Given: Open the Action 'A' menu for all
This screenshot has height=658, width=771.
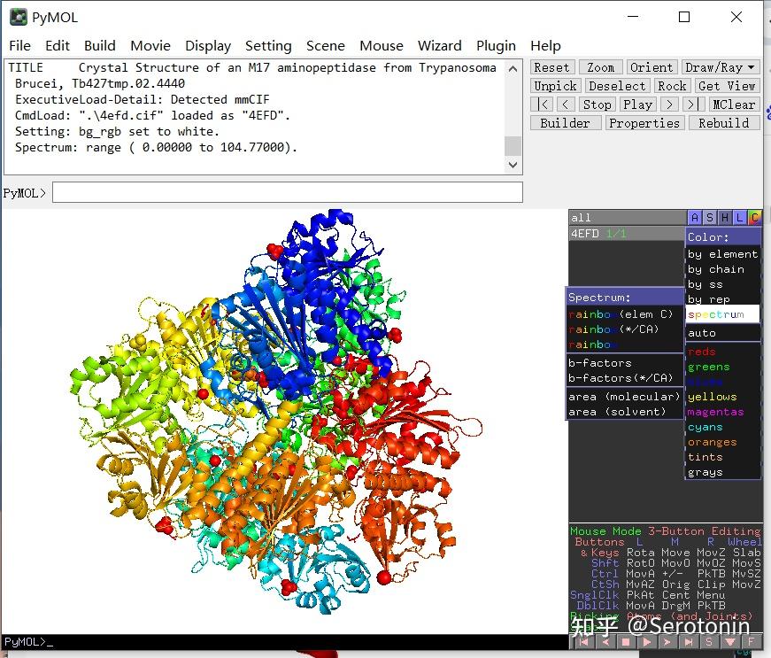Looking at the screenshot, I should [695, 218].
